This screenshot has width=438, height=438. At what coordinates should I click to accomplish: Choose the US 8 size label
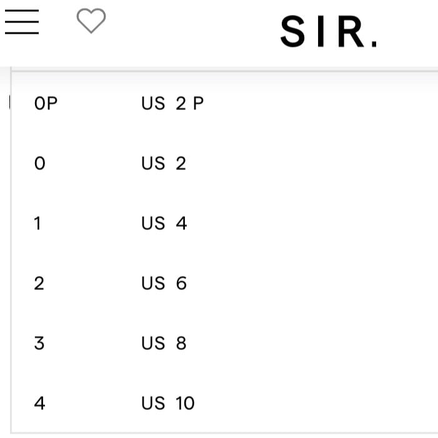(x=164, y=343)
